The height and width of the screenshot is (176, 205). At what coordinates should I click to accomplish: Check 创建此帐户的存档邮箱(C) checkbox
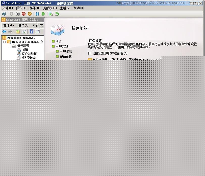pyautogui.click(x=90, y=53)
